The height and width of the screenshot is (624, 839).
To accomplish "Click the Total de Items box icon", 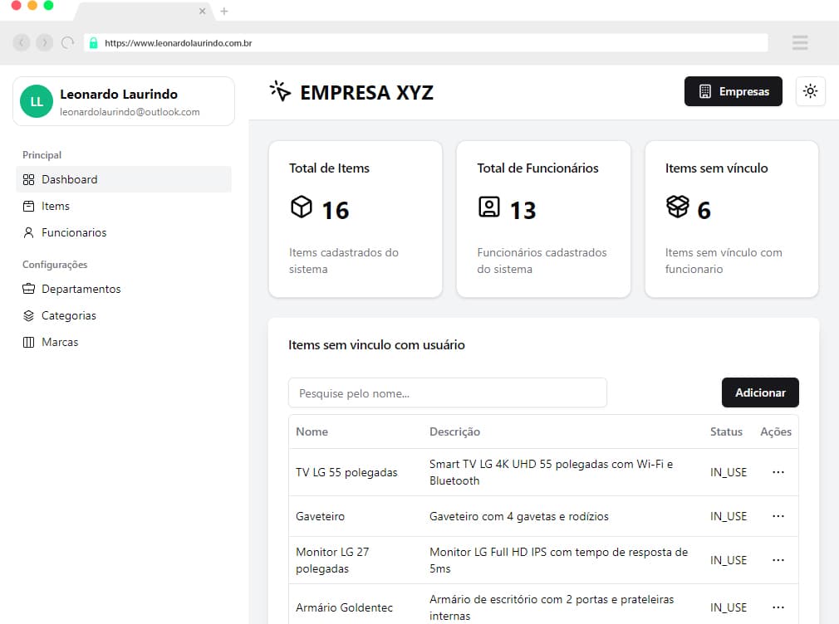I will tap(300, 210).
